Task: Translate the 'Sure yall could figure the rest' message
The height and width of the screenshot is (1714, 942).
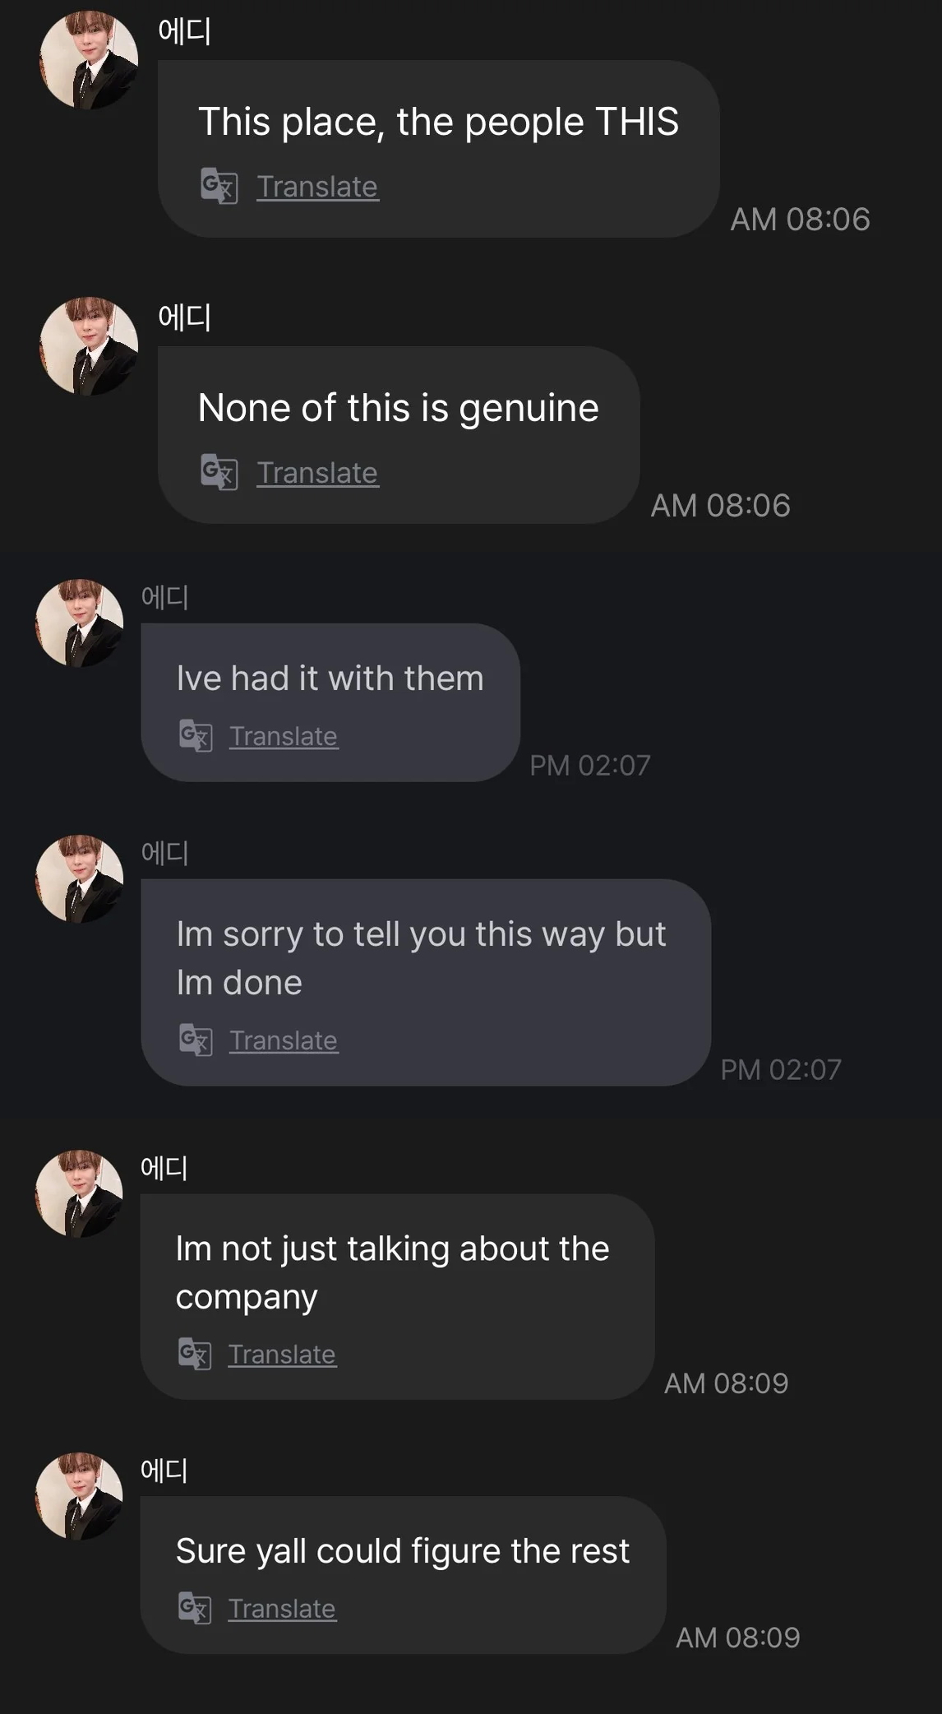Action: (x=282, y=1609)
